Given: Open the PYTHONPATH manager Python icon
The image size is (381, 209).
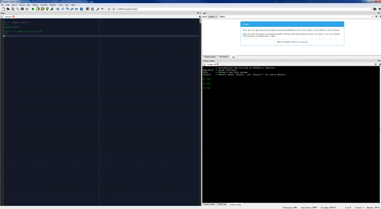Looking at the screenshot, I should tap(103, 9).
